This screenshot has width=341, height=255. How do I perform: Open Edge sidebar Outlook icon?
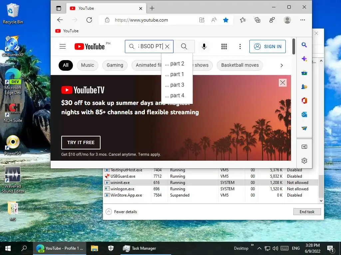tap(304, 115)
